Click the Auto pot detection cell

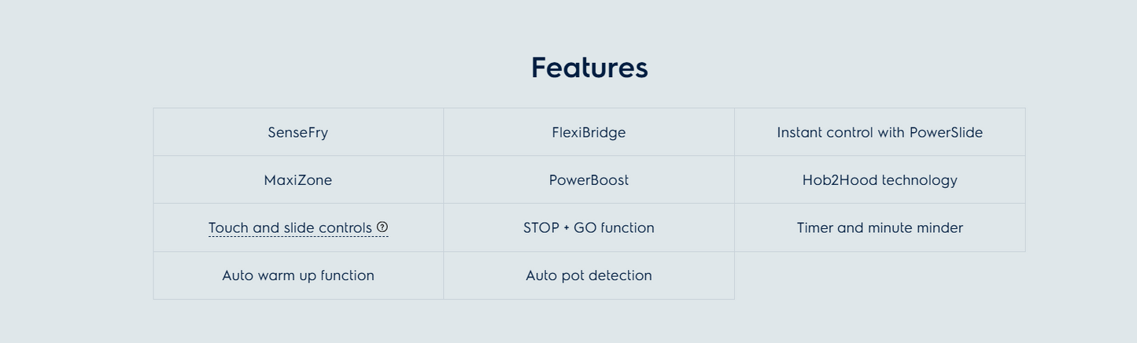point(589,275)
